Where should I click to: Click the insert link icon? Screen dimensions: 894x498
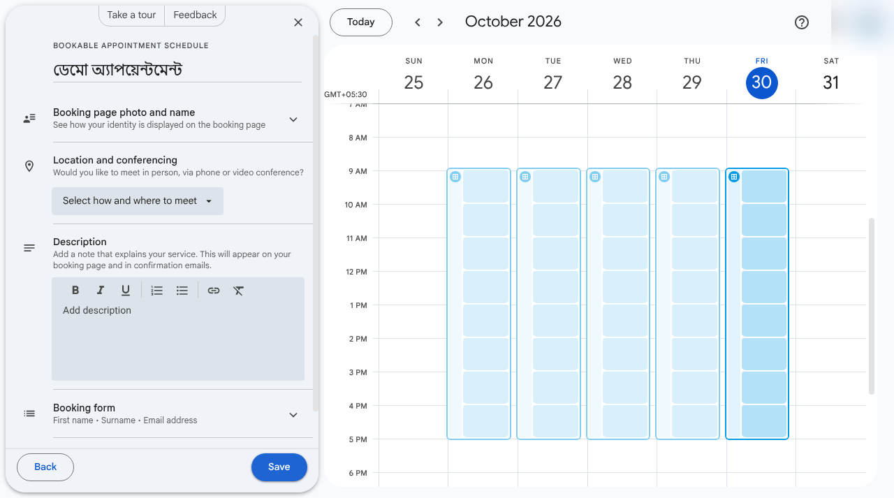click(214, 291)
